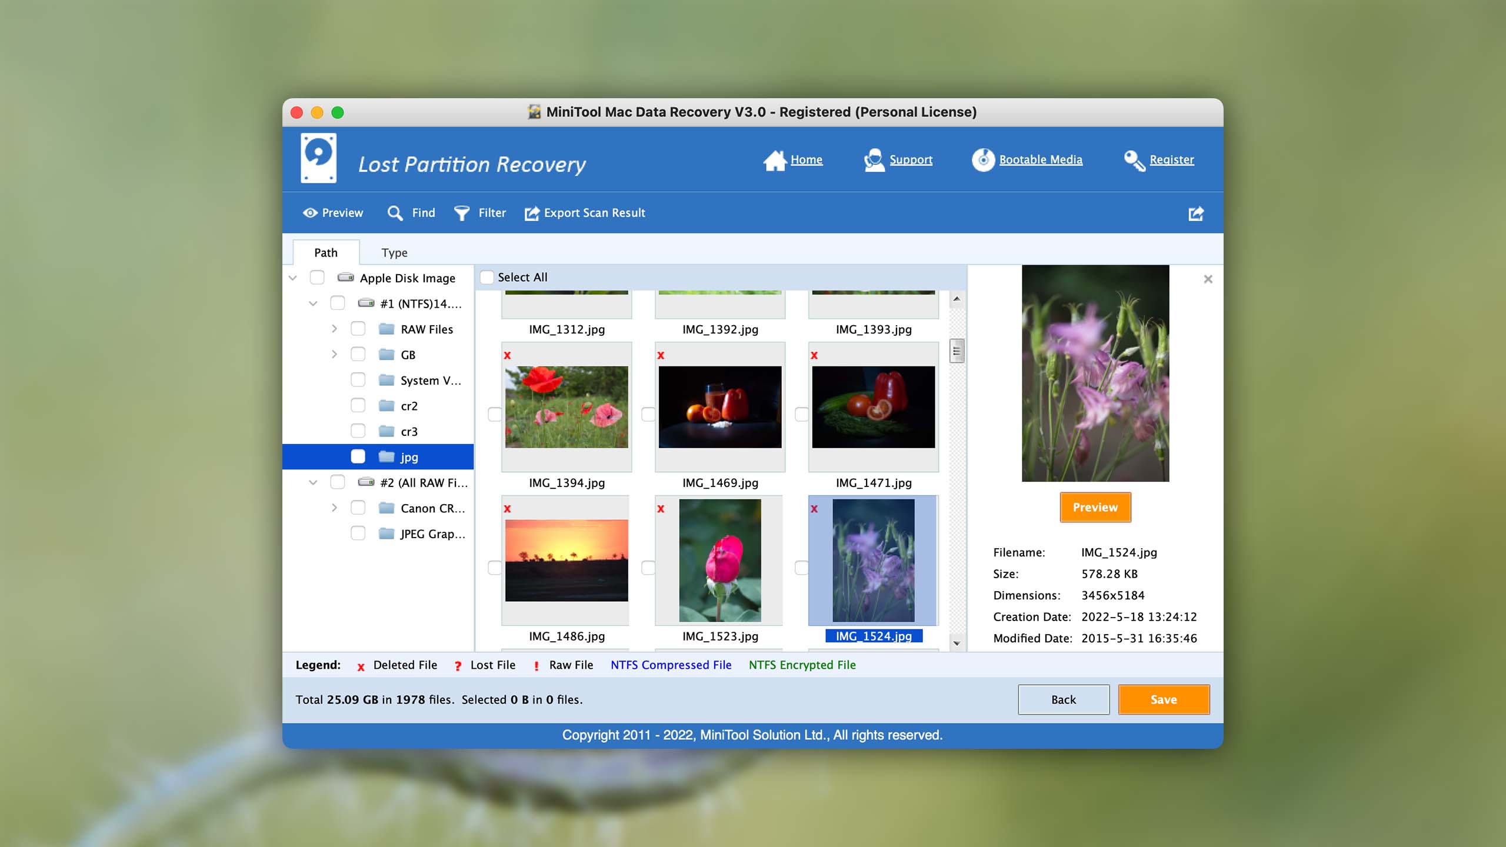Collapse the #1 (NTFS) partition node
The width and height of the screenshot is (1506, 847).
[x=314, y=304]
